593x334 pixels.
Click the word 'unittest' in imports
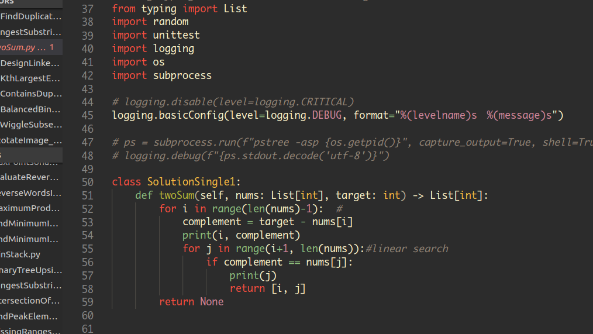coord(176,35)
